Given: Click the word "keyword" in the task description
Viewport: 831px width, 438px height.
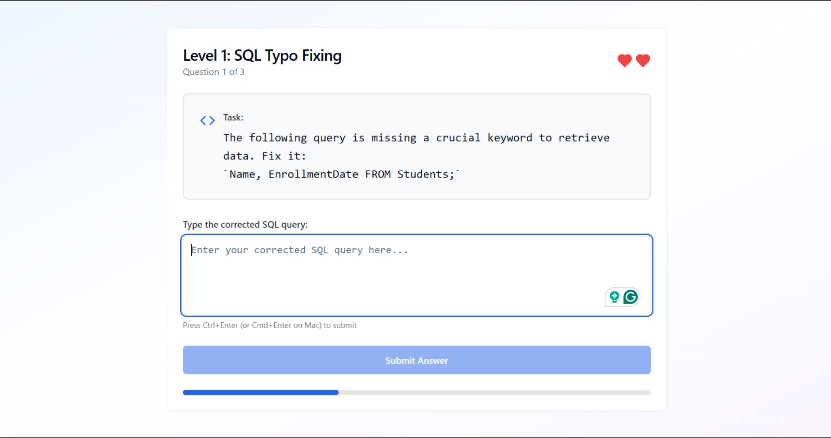Looking at the screenshot, I should tap(510, 138).
